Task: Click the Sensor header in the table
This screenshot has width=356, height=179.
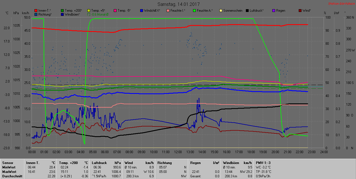Action: pyautogui.click(x=8, y=163)
